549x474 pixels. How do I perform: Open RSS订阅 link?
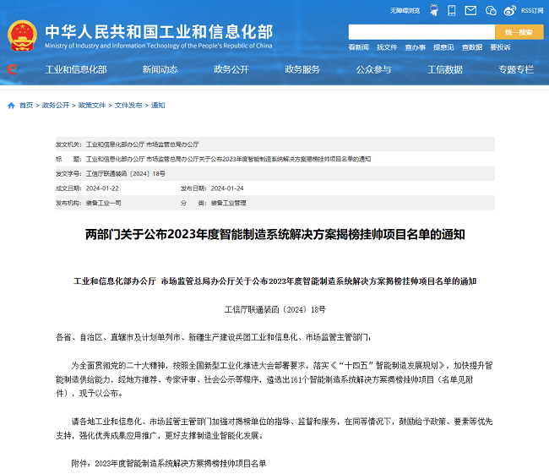(x=532, y=11)
